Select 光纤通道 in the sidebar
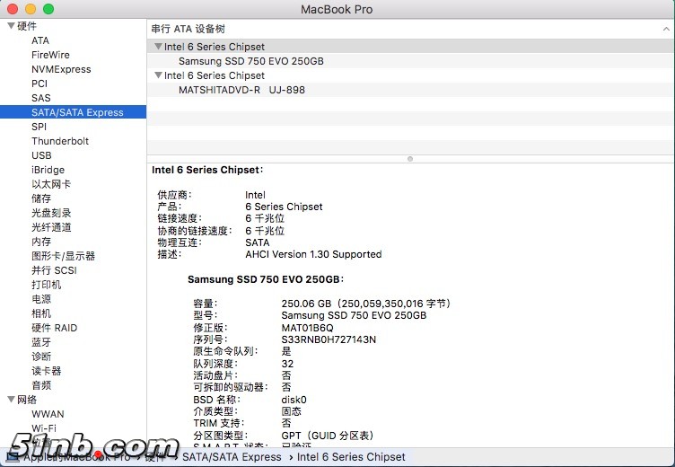The width and height of the screenshot is (675, 467). [51, 227]
